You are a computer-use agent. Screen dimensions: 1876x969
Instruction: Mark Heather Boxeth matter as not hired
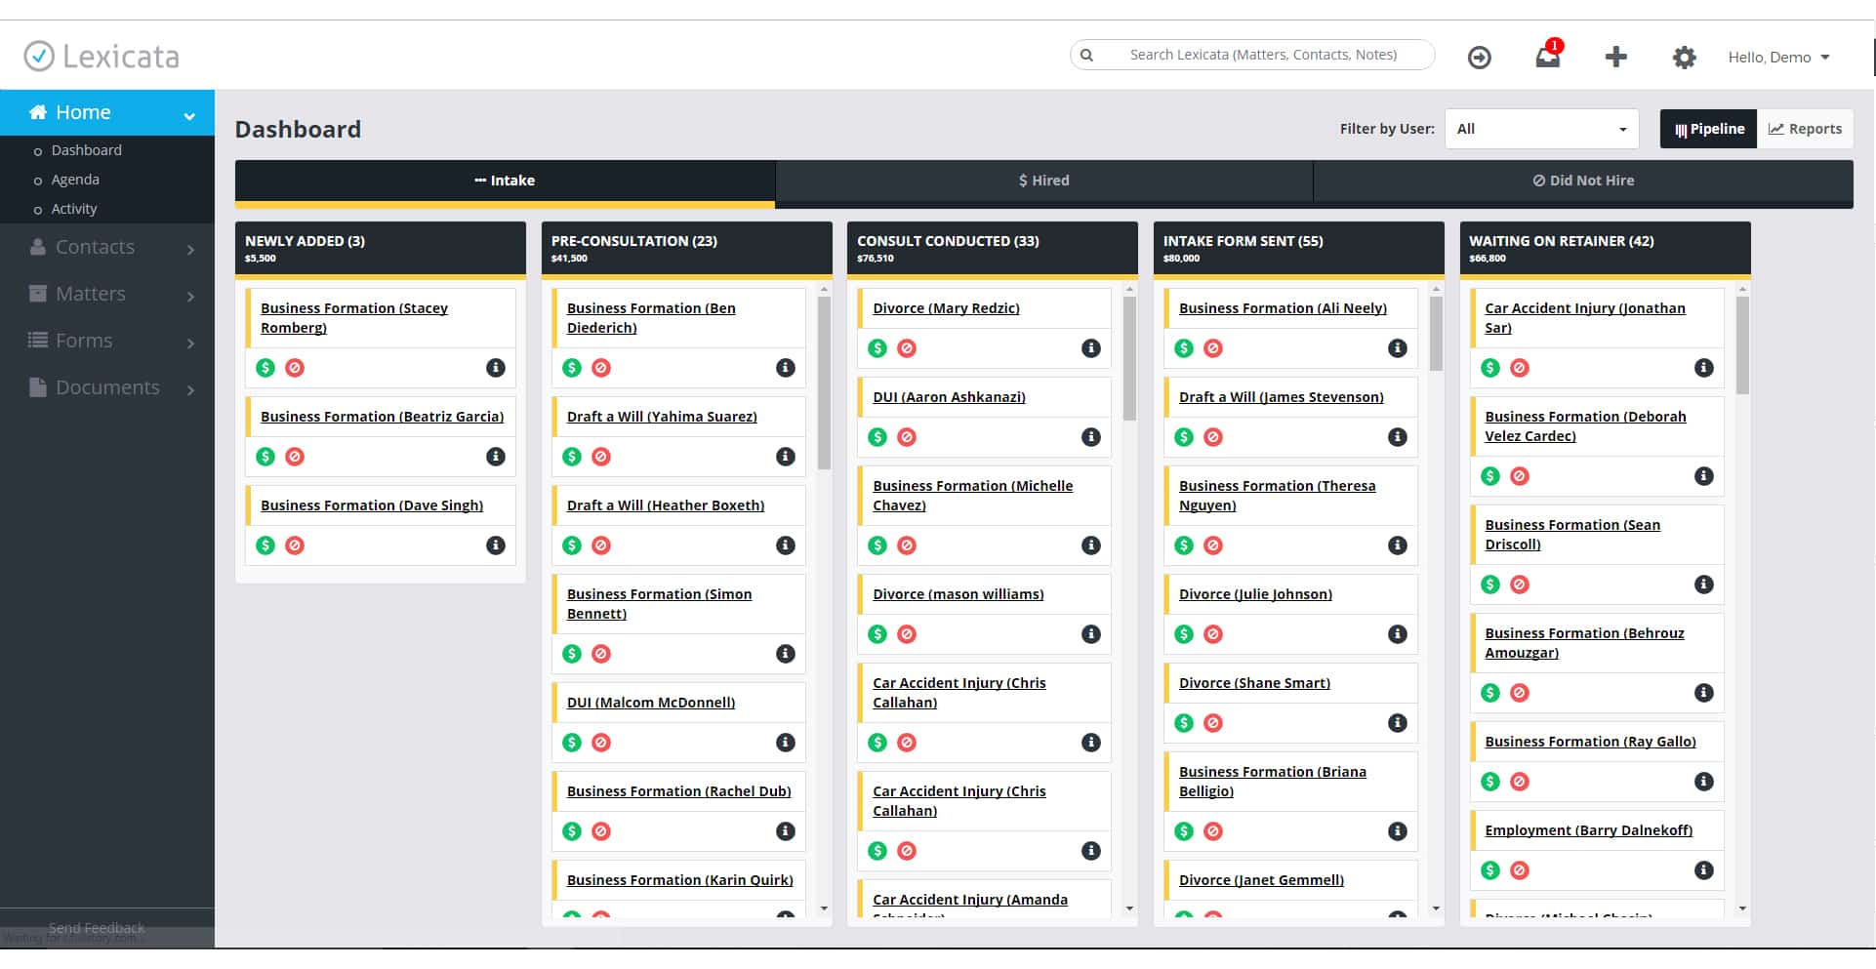(601, 545)
